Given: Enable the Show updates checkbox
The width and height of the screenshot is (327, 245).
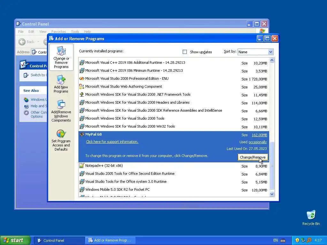Looking at the screenshot, I should (185, 52).
